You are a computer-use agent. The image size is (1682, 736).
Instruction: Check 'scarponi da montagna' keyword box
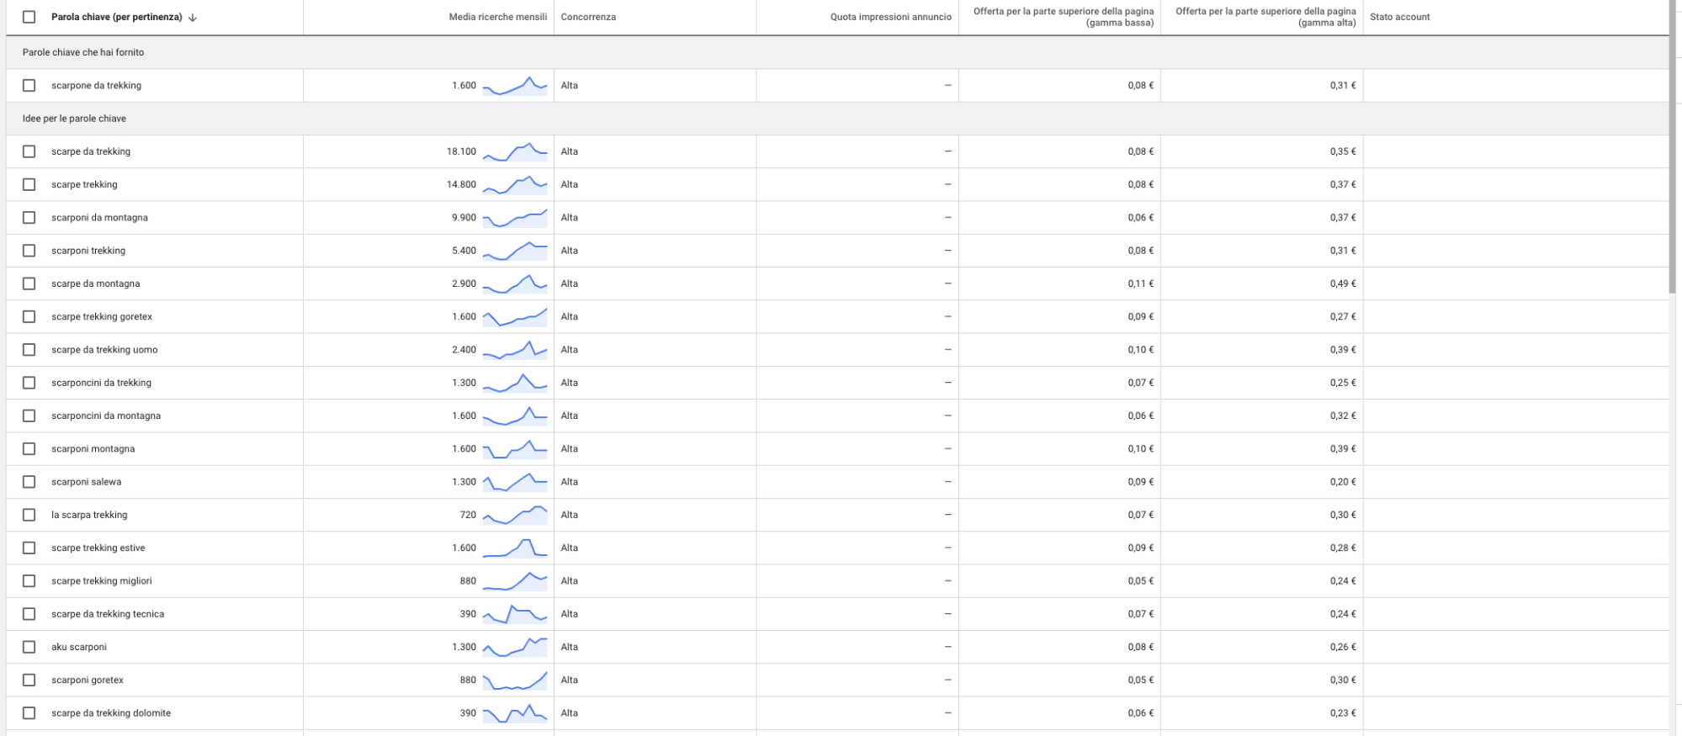point(29,218)
